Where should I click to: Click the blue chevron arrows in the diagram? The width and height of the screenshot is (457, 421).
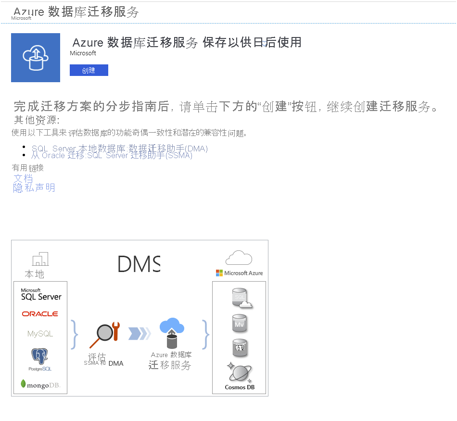(x=140, y=334)
